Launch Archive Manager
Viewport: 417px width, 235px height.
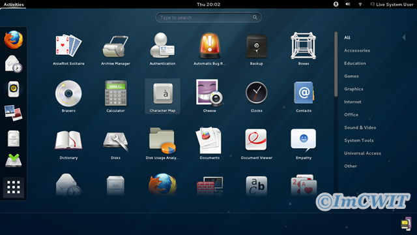click(x=115, y=50)
